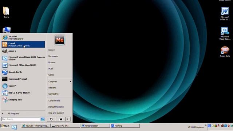This screenshot has width=233, height=131.
Task: Open the Robert user folder
Action: tap(51, 50)
